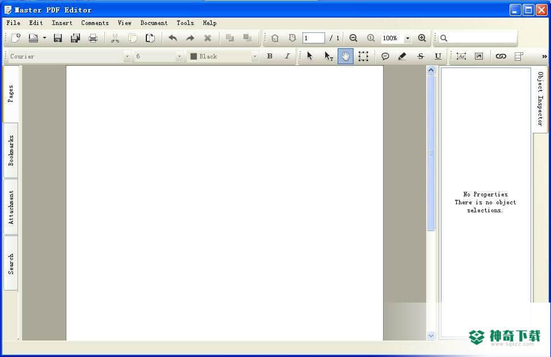Click the Undo arrow
This screenshot has width=551, height=357.
(x=173, y=38)
